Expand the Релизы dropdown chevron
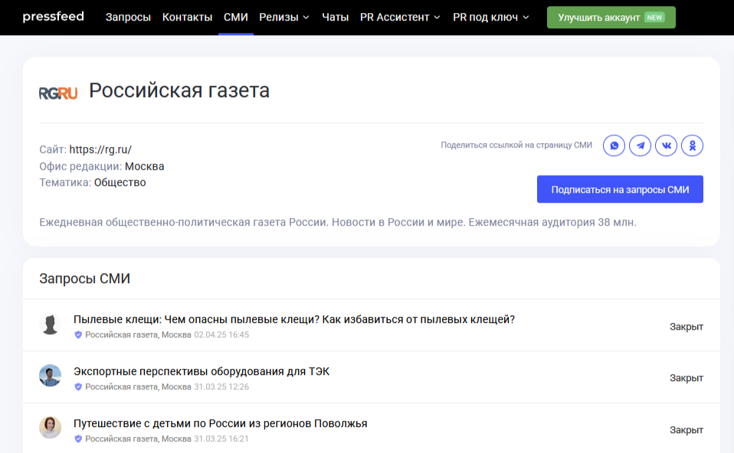This screenshot has height=453, width=734. point(306,18)
